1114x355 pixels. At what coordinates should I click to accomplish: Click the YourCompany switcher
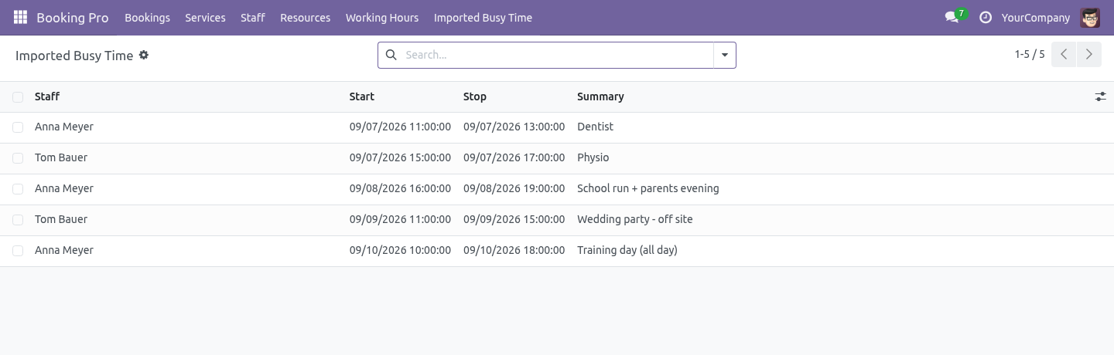(x=1036, y=17)
